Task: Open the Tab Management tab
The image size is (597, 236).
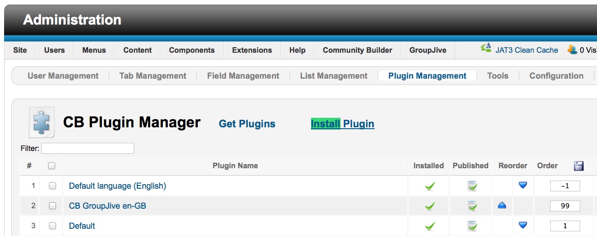Action: [x=153, y=76]
